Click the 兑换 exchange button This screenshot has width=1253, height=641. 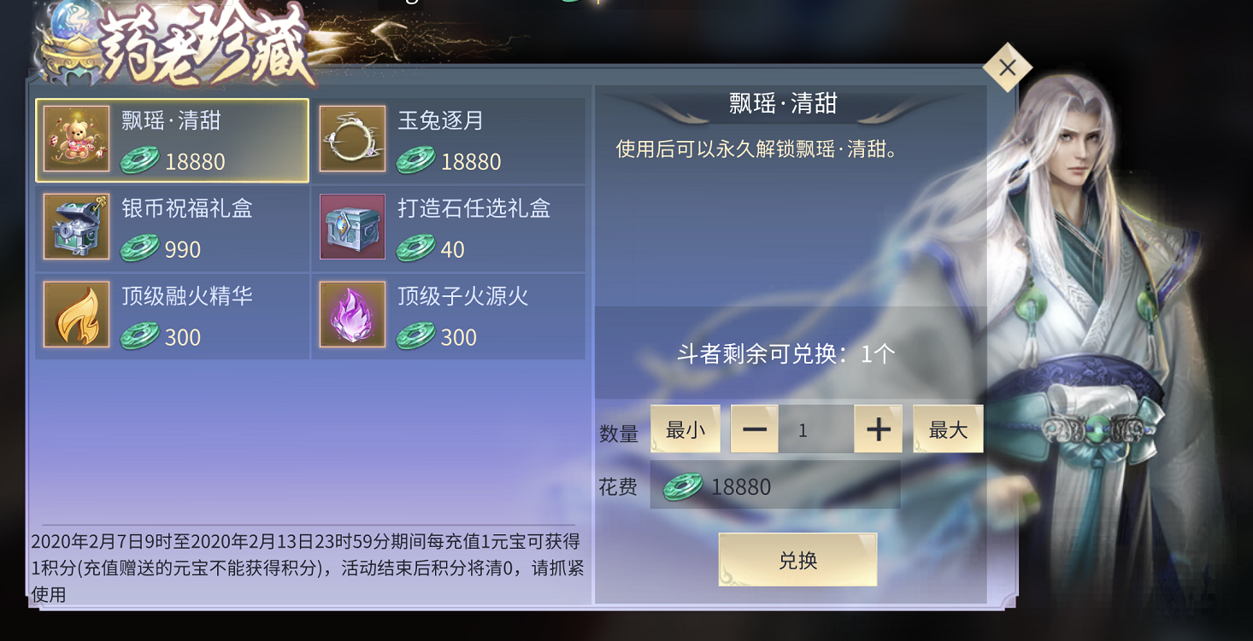coord(797,560)
